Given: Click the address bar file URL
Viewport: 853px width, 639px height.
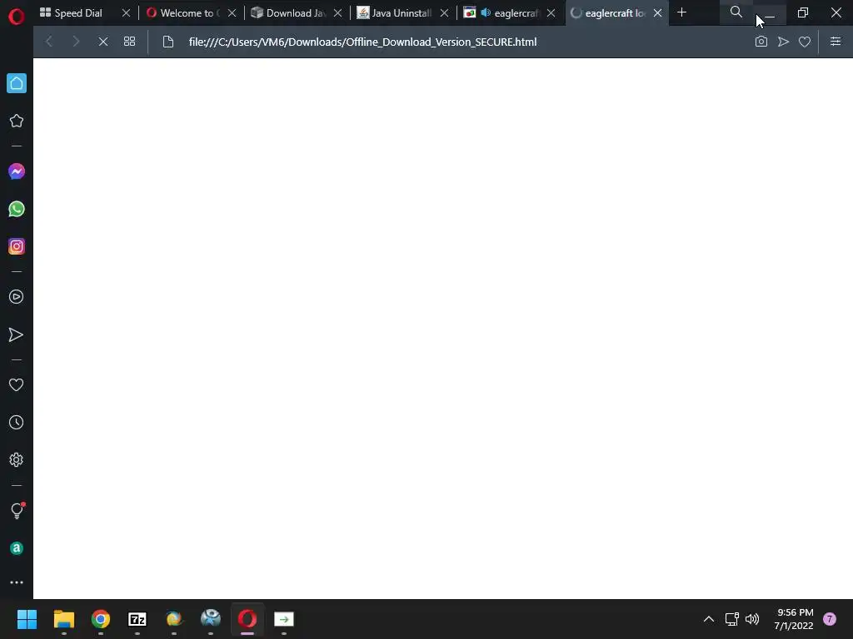Looking at the screenshot, I should pos(362,42).
